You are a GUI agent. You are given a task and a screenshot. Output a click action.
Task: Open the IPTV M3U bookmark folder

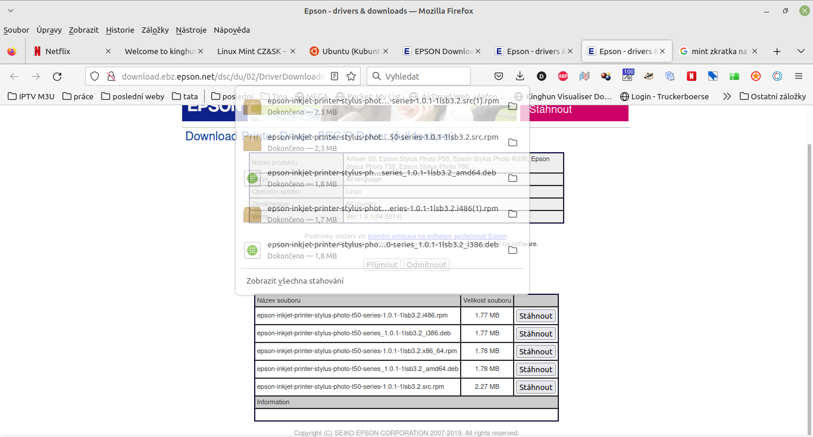click(30, 96)
